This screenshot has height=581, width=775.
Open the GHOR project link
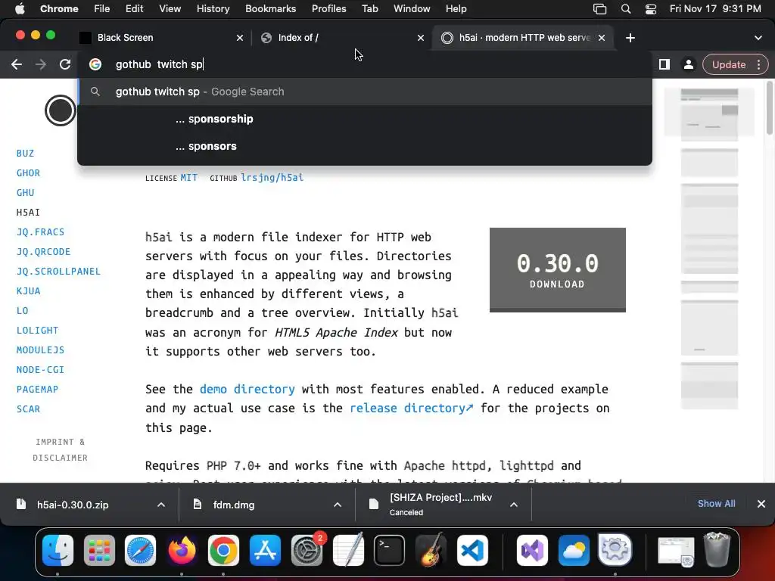(x=28, y=173)
